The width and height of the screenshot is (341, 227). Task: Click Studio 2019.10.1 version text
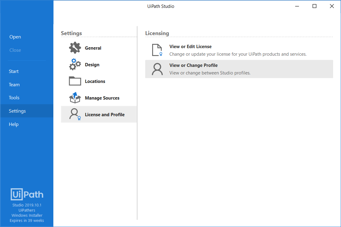27,205
